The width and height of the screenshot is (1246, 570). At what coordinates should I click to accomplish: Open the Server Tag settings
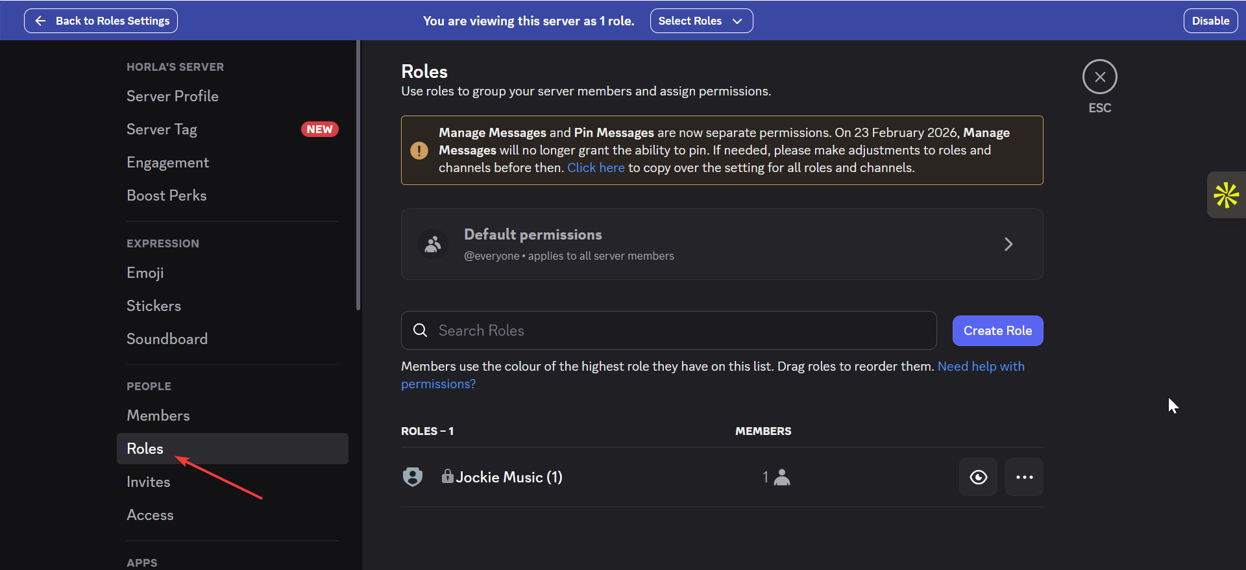pos(162,129)
